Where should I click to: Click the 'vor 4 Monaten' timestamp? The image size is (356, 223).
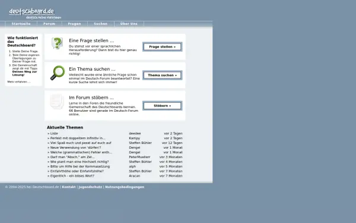[171, 162]
